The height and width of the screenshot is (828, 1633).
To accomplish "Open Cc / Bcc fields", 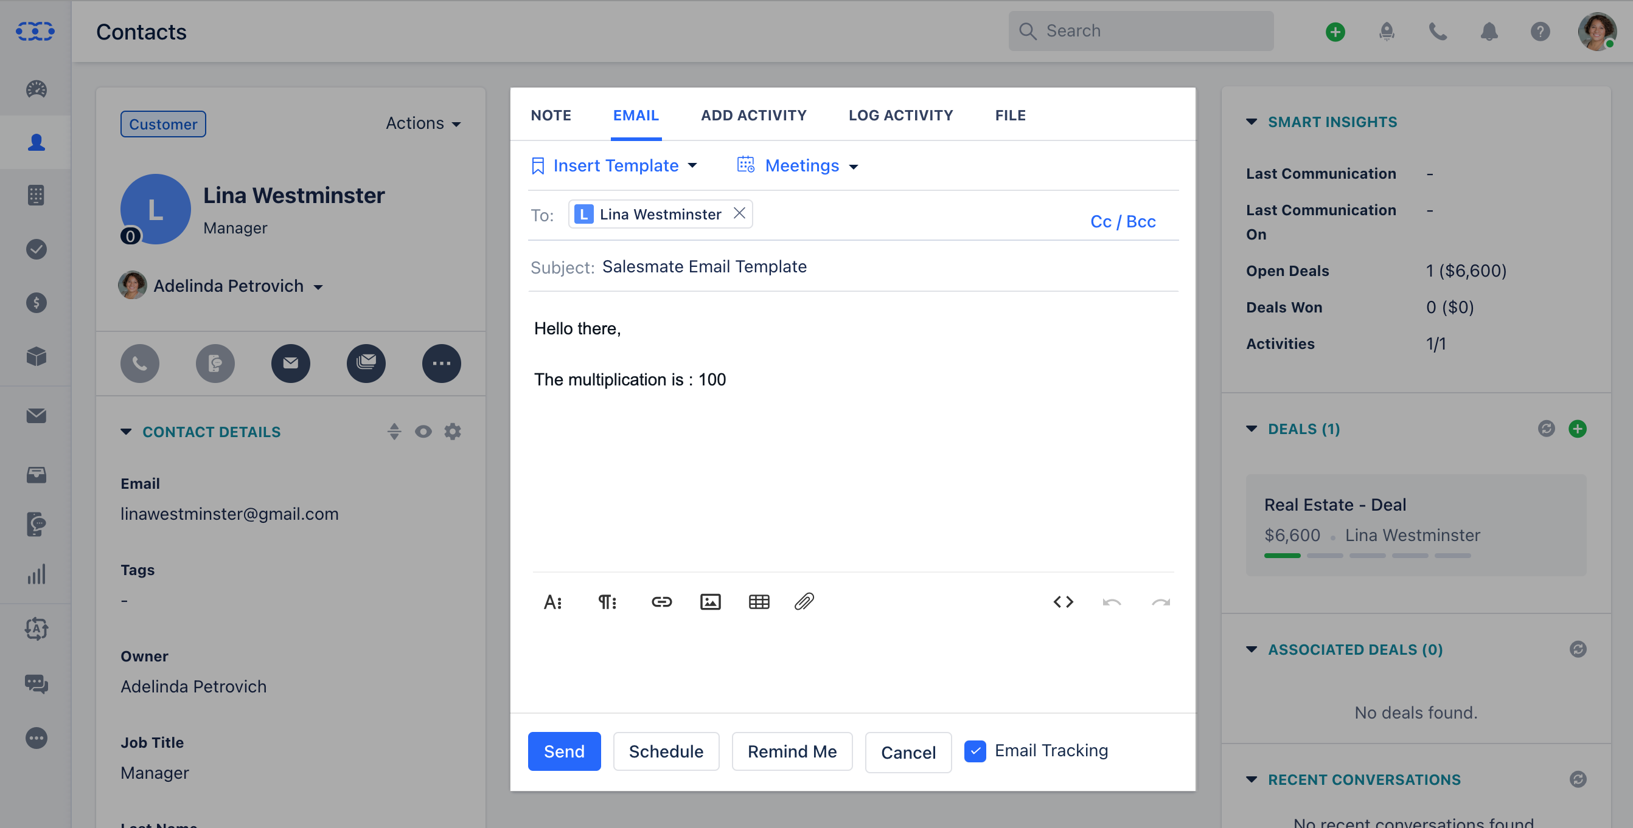I will pos(1122,221).
